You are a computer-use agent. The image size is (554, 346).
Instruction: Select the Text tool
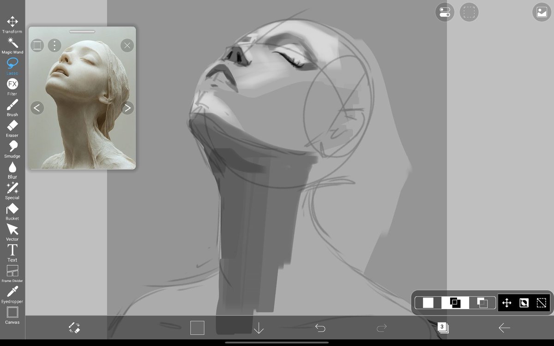[12, 253]
